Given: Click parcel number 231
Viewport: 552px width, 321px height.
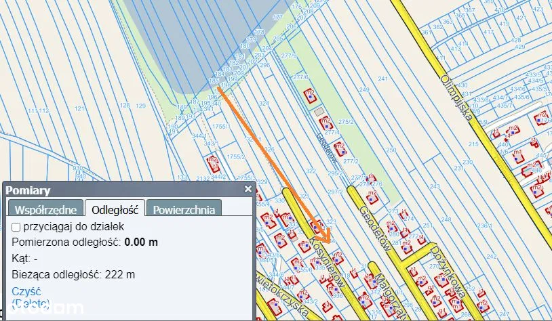Looking at the screenshot, I should click(458, 168).
